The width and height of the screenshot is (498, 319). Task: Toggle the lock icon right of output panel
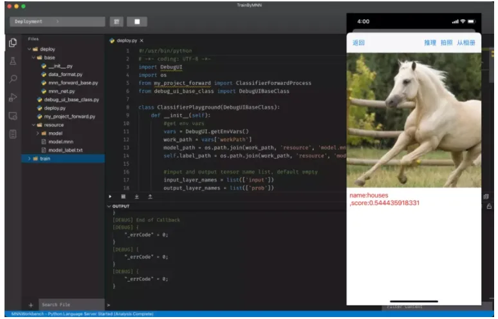point(489,206)
